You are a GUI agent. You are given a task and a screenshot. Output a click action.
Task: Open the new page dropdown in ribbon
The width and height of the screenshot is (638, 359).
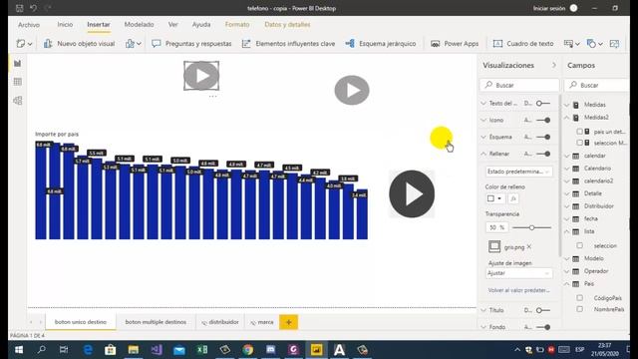click(24, 44)
